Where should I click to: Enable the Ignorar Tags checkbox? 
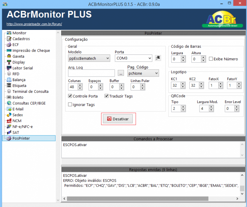pyautogui.click(x=70, y=104)
